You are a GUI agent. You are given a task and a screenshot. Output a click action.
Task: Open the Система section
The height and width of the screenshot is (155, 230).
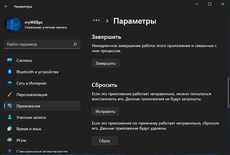coord(42,60)
